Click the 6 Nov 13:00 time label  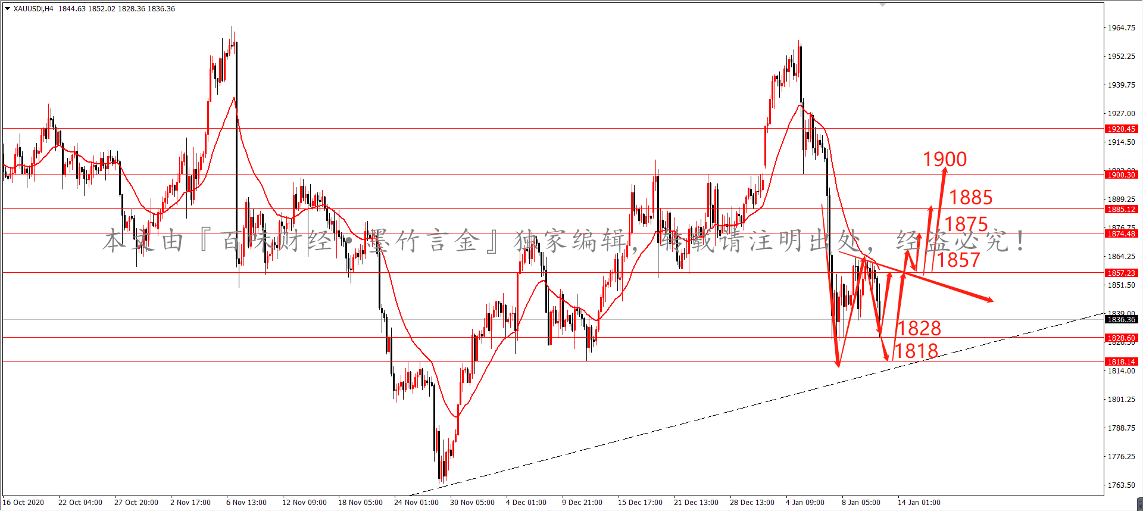pos(246,503)
